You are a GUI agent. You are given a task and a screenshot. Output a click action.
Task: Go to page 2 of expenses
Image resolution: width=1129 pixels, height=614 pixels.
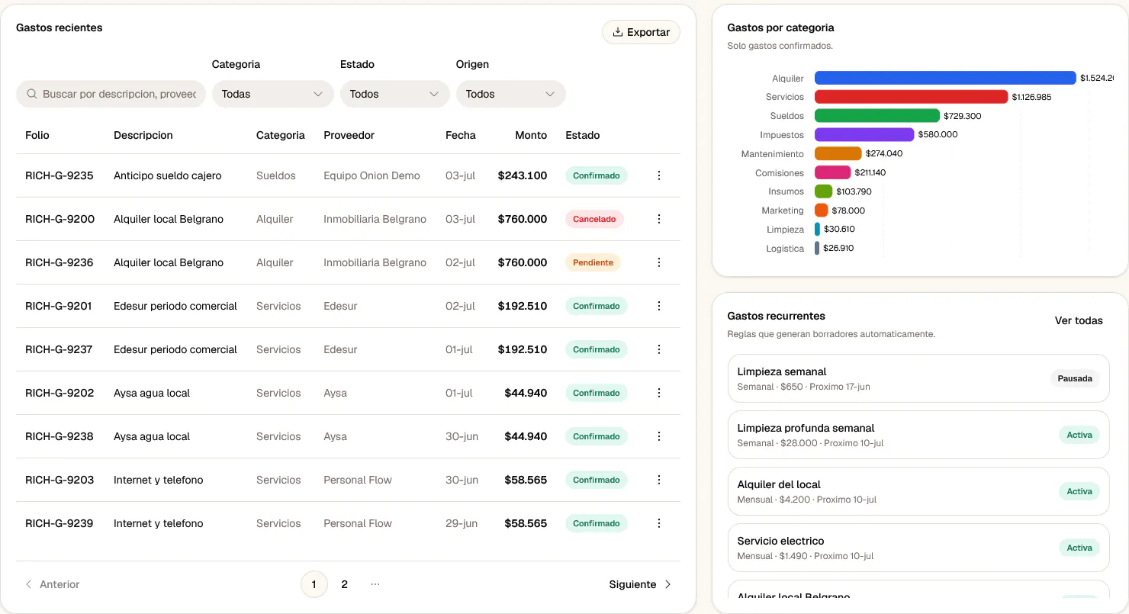coord(345,584)
